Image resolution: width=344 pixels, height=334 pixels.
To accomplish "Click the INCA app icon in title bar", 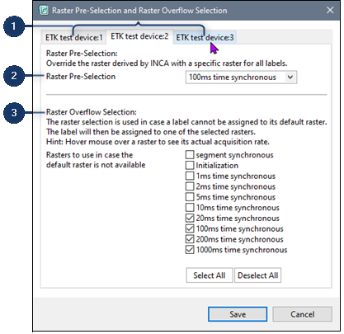I will click(44, 11).
